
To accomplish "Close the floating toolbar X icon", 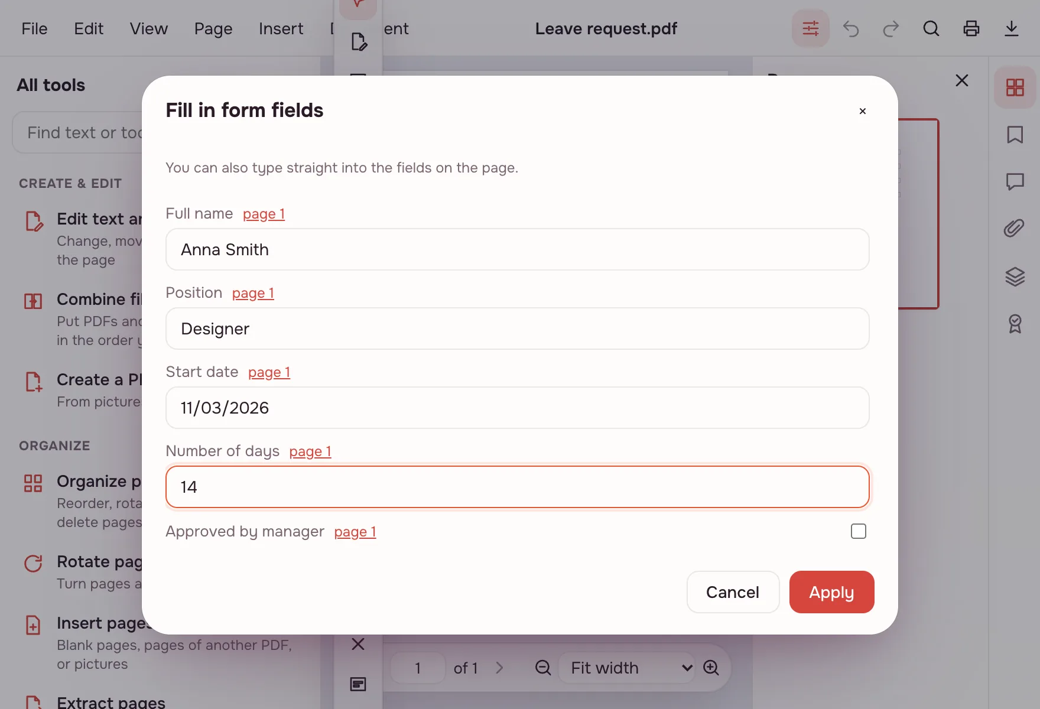I will click(x=358, y=644).
